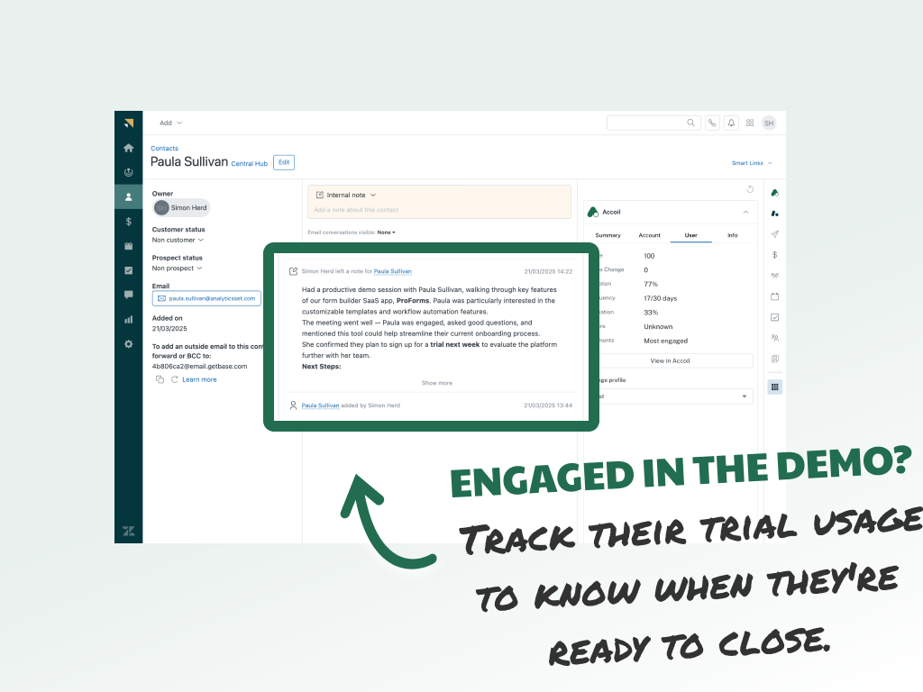Open the notifications bell
The height and width of the screenshot is (692, 923).
point(731,123)
